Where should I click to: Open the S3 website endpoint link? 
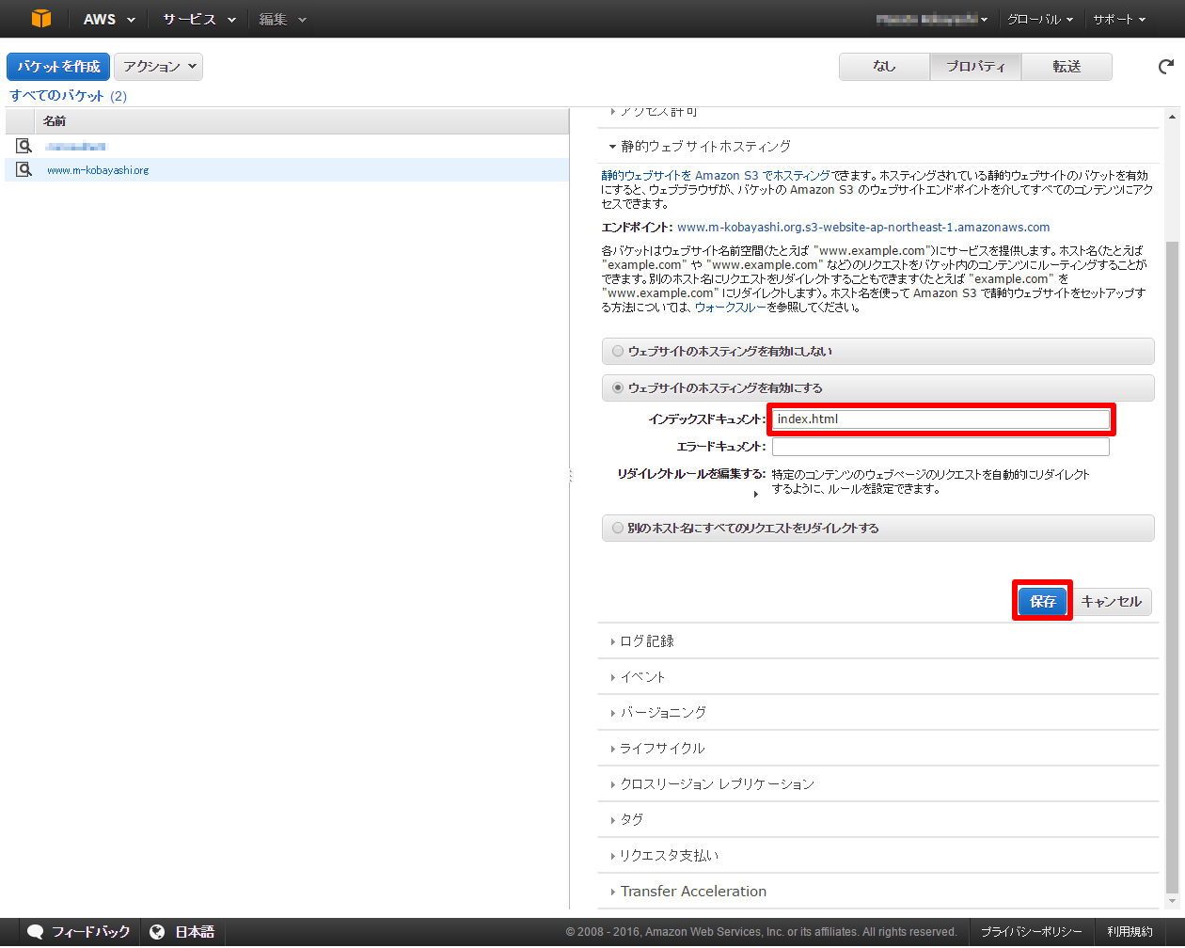(863, 227)
